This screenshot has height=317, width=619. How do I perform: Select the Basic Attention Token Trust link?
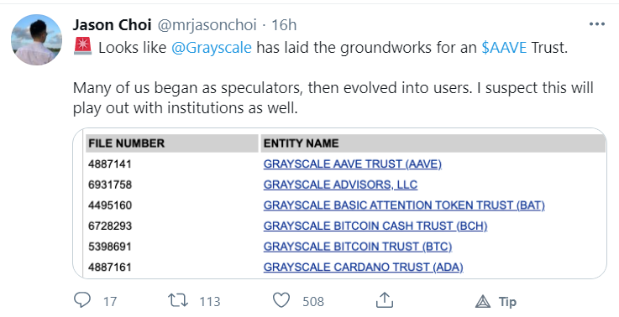pyautogui.click(x=404, y=205)
